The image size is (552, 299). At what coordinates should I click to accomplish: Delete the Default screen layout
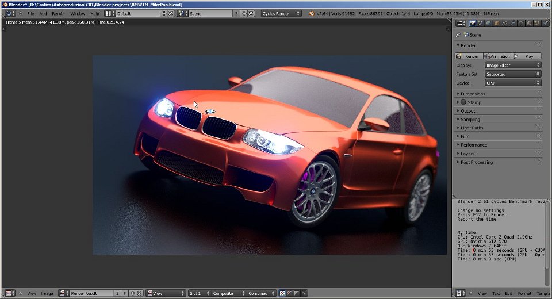point(171,13)
